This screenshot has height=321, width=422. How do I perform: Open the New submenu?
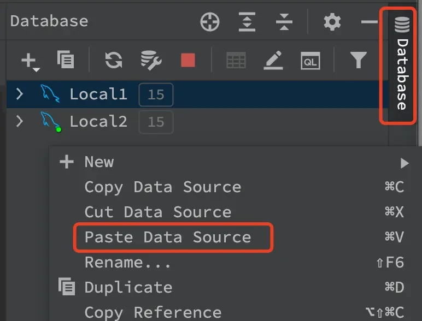(99, 162)
